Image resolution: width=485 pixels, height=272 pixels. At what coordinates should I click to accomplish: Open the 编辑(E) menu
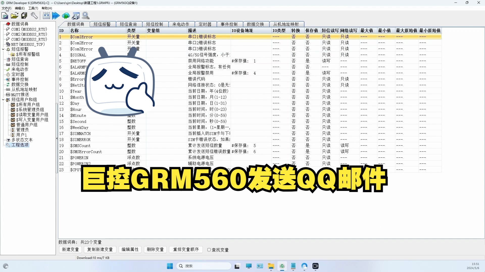(x=20, y=8)
